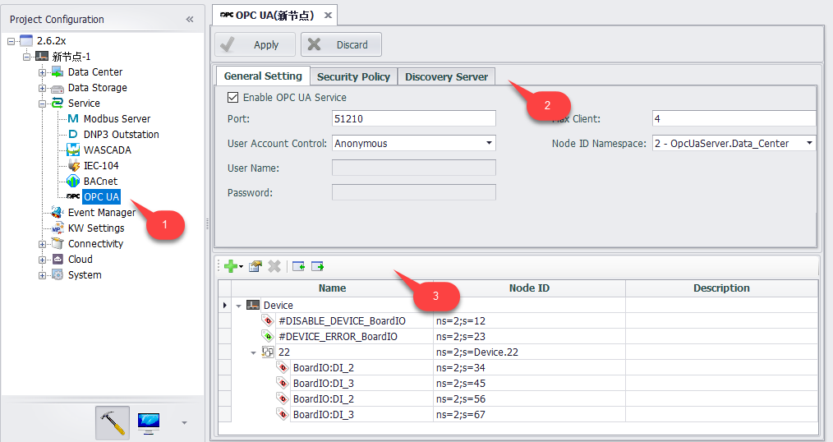833x442 pixels.
Task: Collapse the Device row in node table
Action: tap(238, 306)
